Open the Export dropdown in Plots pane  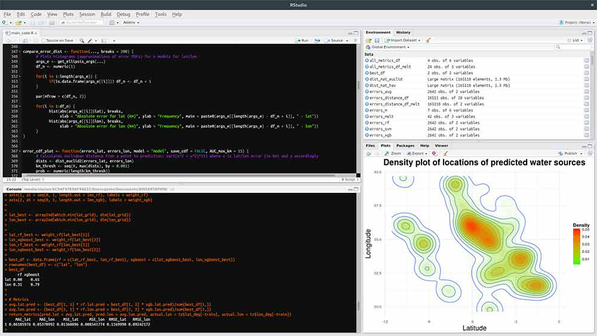417,153
